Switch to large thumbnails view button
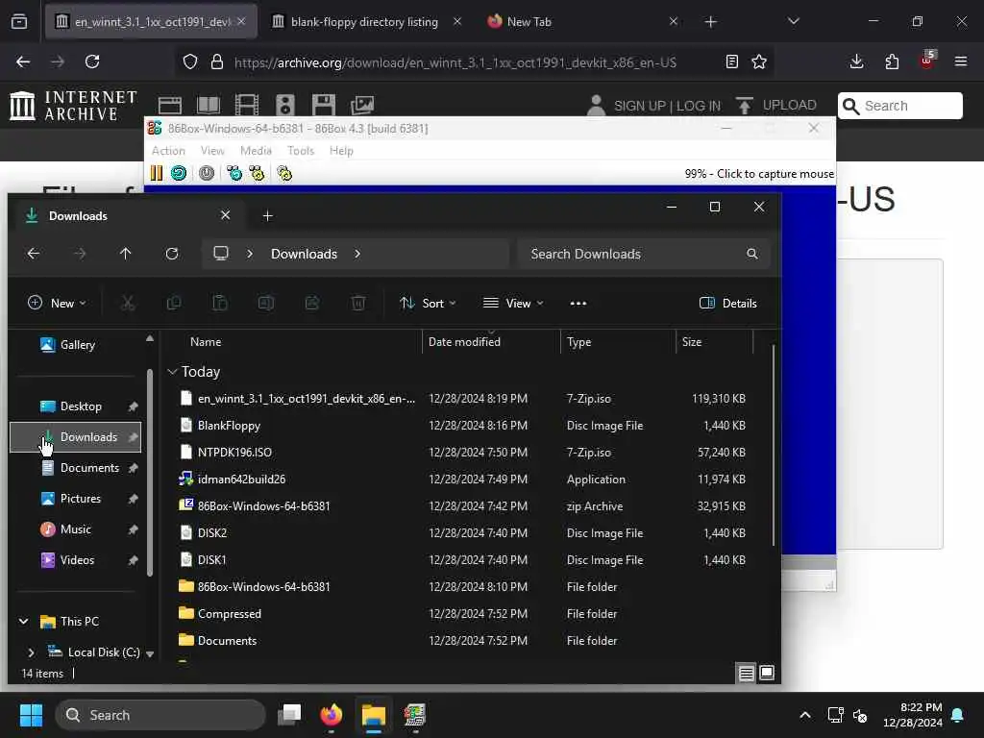Viewport: 984px width, 738px height. pyautogui.click(x=767, y=673)
